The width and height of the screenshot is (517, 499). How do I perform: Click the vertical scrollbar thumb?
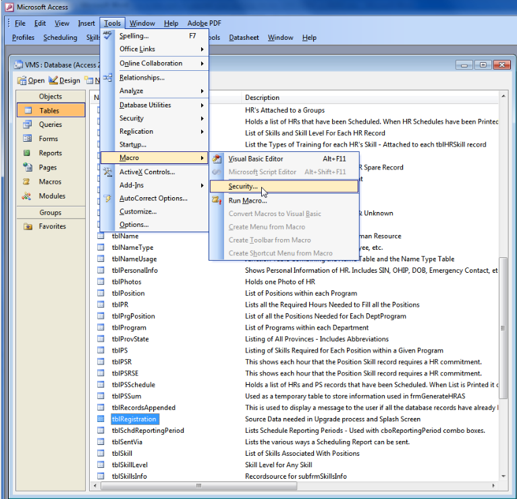pos(503,328)
